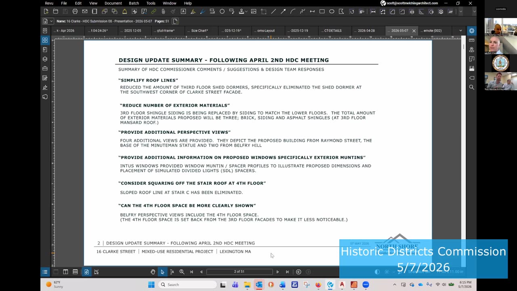Viewport: 517px width, 291px height.
Task: Go to the last page
Action: 287,272
